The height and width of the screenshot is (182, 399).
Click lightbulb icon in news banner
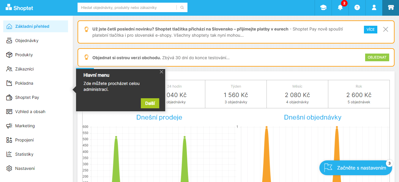86,29
